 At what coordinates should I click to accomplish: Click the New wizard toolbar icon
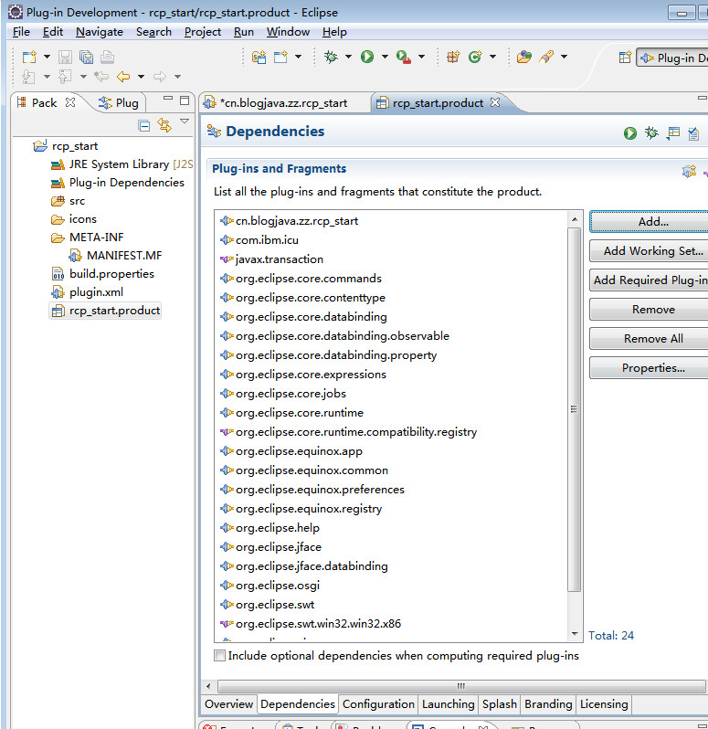(29, 57)
